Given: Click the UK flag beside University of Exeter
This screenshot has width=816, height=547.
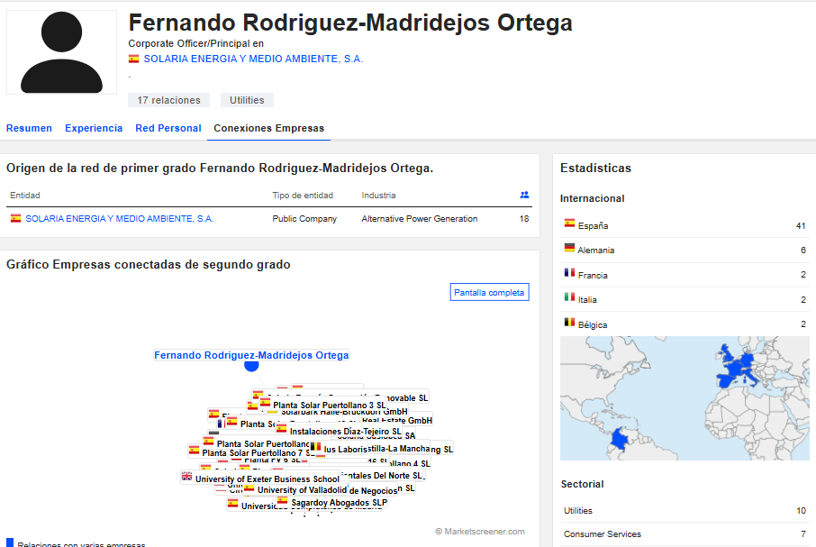Looking at the screenshot, I should pyautogui.click(x=186, y=476).
